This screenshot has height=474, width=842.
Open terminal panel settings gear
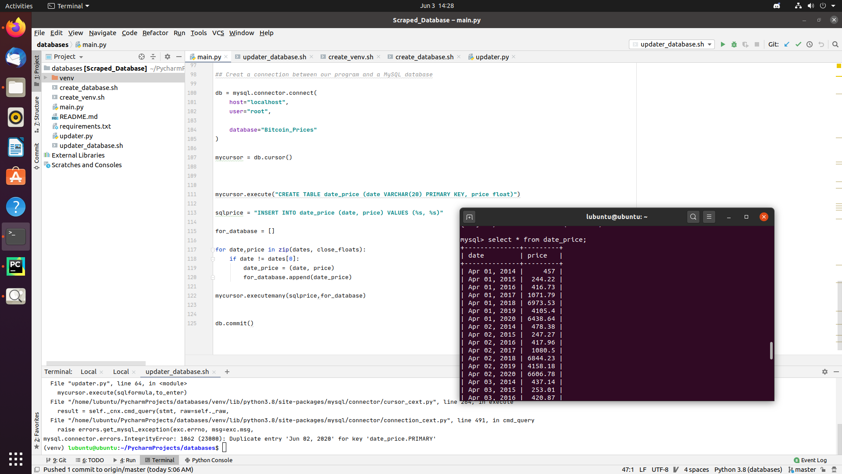coord(824,372)
